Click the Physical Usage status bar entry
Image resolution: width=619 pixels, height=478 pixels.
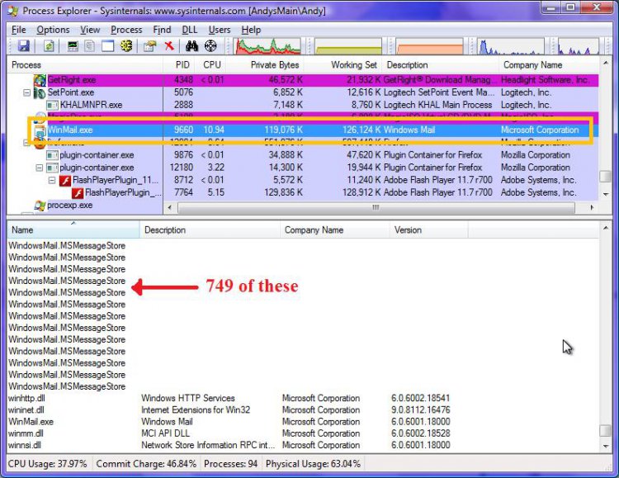point(313,464)
